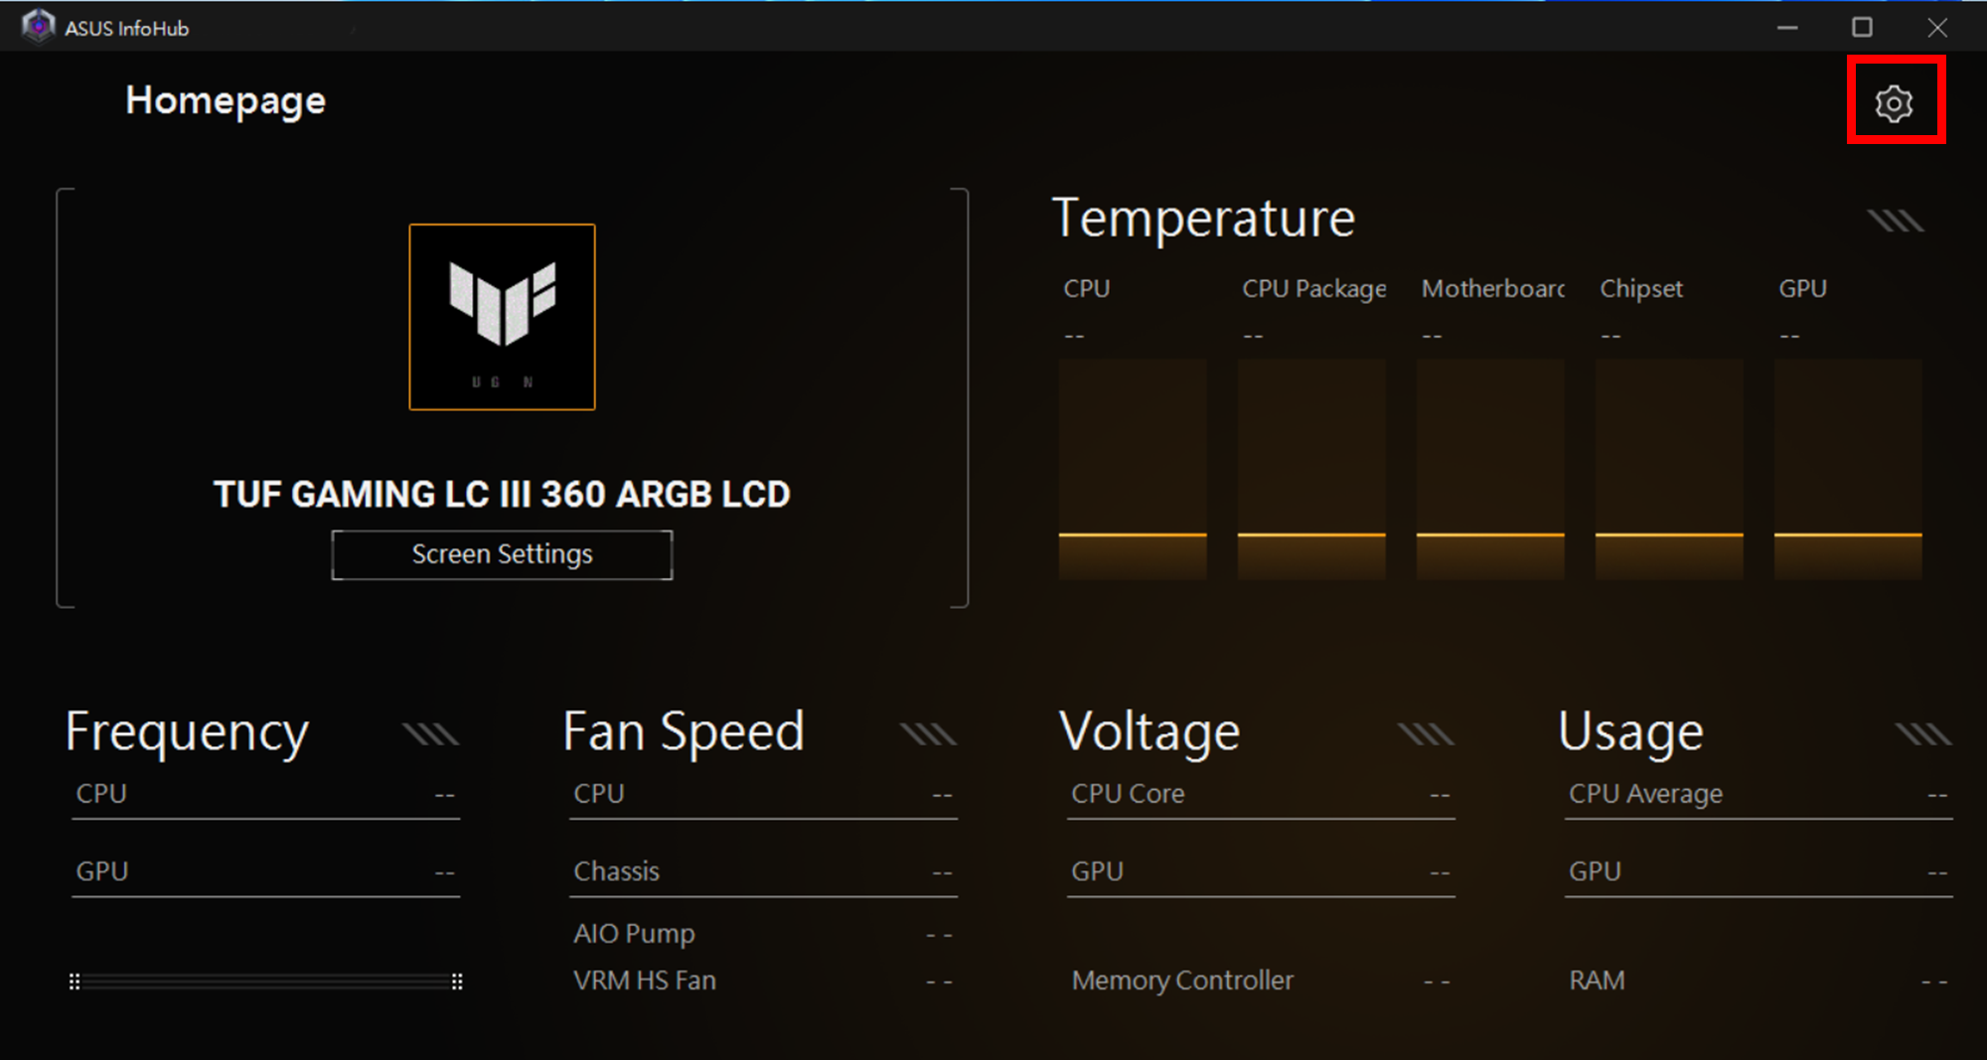Expand the Fan Speed section stripes icon
1987x1060 pixels.
click(x=928, y=734)
